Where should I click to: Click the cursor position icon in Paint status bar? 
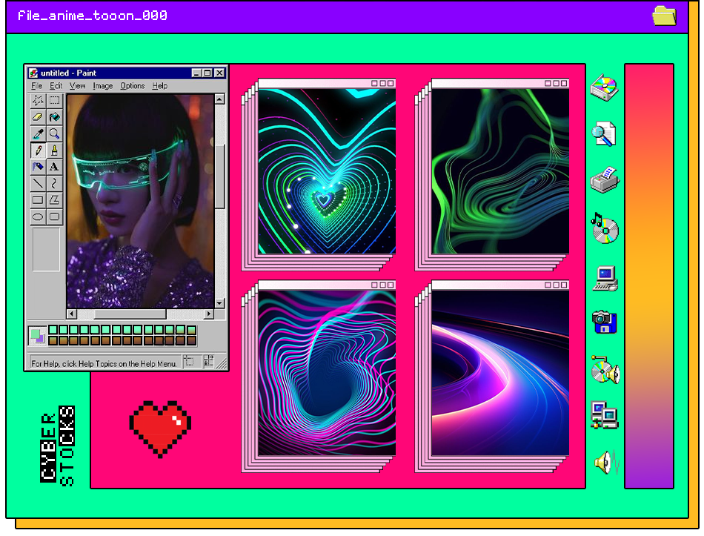pyautogui.click(x=189, y=362)
